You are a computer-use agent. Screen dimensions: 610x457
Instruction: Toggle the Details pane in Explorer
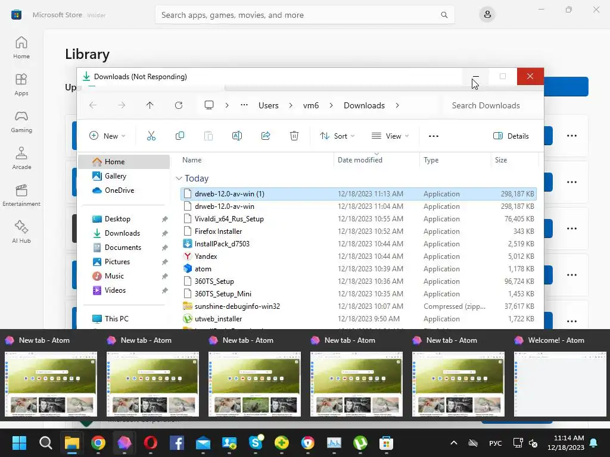(511, 136)
